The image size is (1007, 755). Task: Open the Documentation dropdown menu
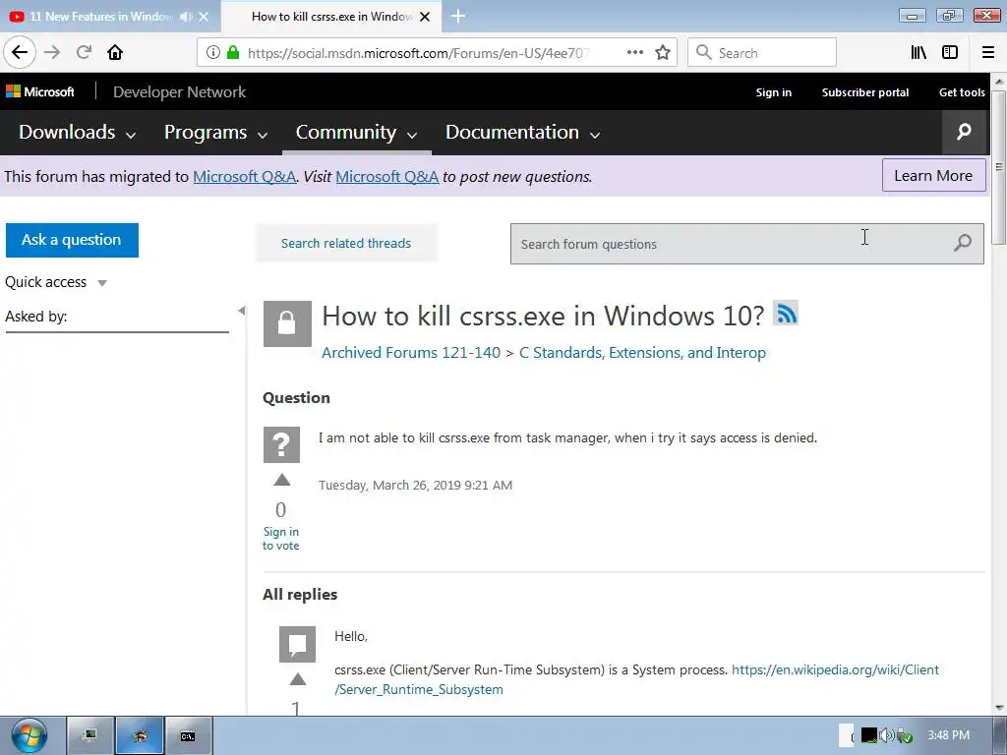tap(523, 133)
